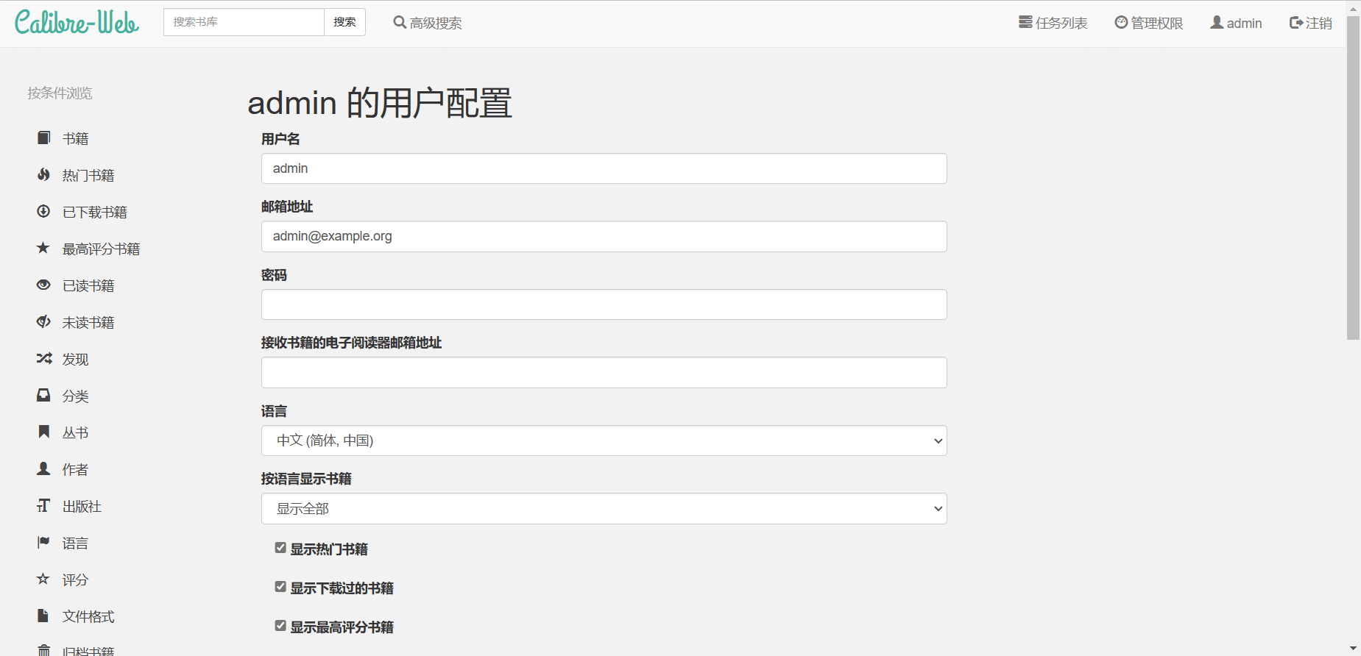Click the 归档书籍 trash icon
The width and height of the screenshot is (1361, 656).
44,651
